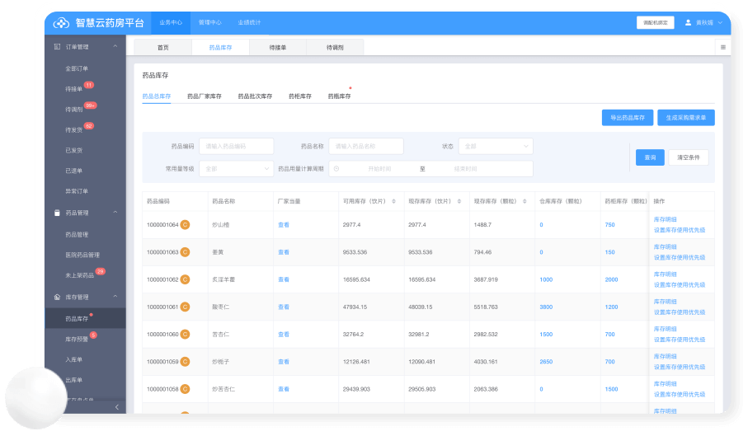Switch to 药瓶库存 sub-tab
748x436 pixels.
pos(339,96)
